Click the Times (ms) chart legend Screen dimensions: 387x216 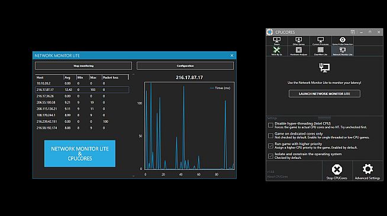pyautogui.click(x=220, y=88)
